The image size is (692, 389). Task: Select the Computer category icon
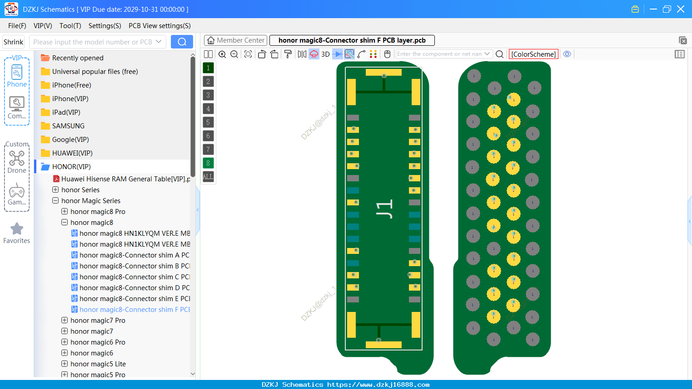click(x=17, y=108)
